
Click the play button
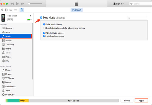[x=17, y=4]
